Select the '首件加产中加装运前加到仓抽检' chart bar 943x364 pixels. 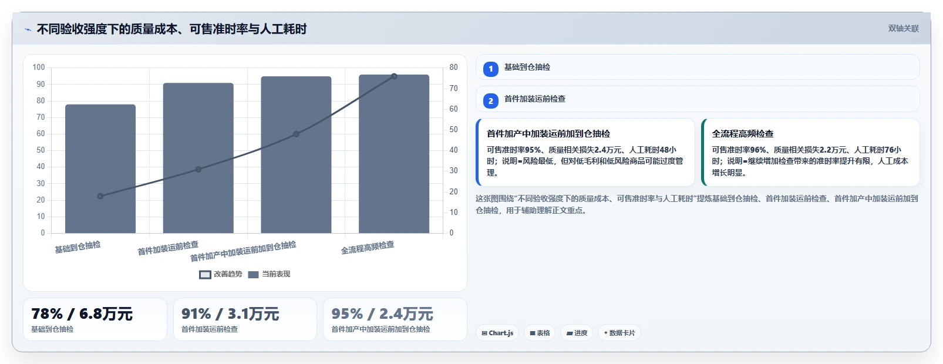pyautogui.click(x=296, y=154)
